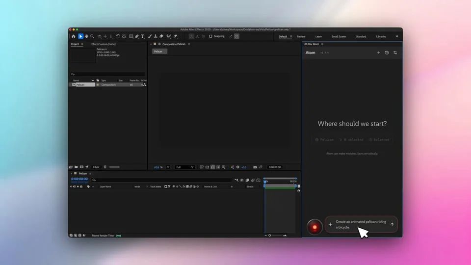The height and width of the screenshot is (265, 471).
Task: Open Atom chat history clock icon
Action: coord(387,53)
